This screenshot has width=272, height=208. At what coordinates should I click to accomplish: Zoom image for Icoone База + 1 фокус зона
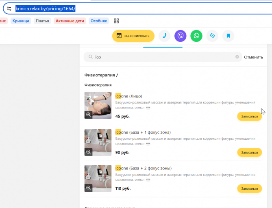click(89, 152)
